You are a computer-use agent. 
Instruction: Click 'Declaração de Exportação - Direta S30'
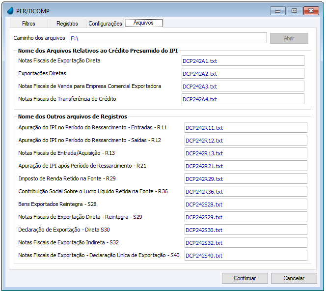tap(64, 230)
